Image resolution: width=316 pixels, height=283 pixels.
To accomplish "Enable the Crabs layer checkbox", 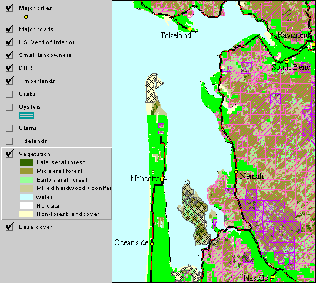I will tap(9, 94).
